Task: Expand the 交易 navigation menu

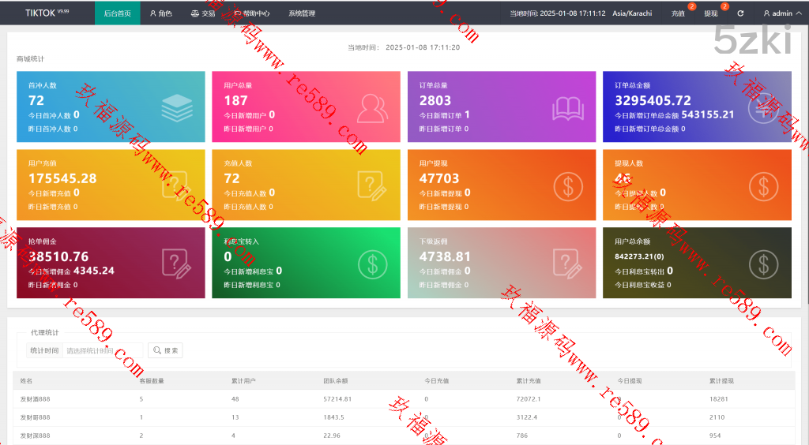Action: coord(203,13)
